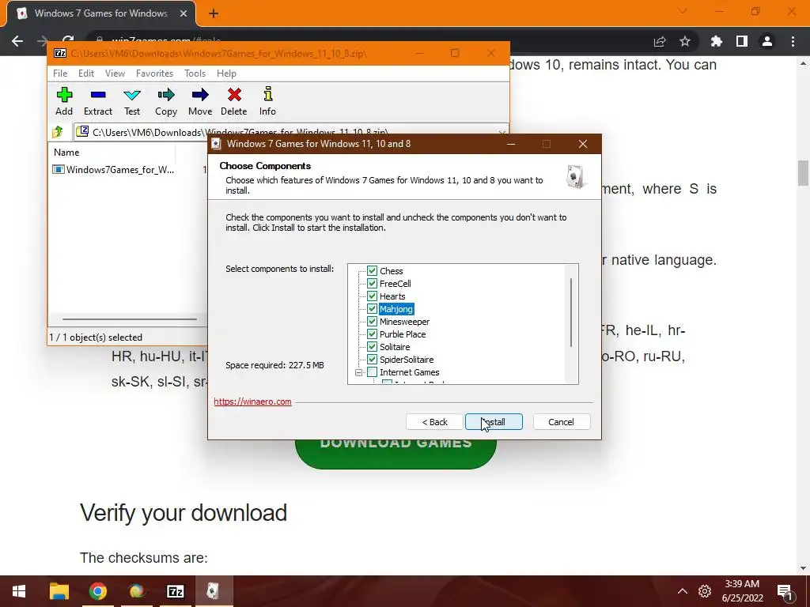This screenshot has height=607, width=810.
Task: Uncheck the Hearts component
Action: click(x=372, y=296)
